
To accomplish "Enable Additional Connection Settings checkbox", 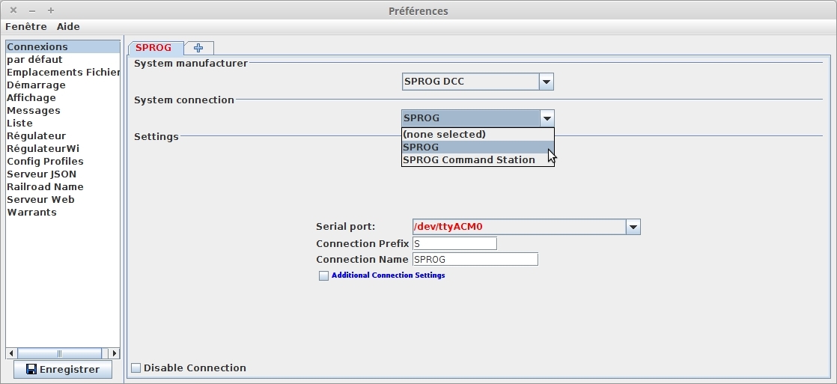I will 323,275.
